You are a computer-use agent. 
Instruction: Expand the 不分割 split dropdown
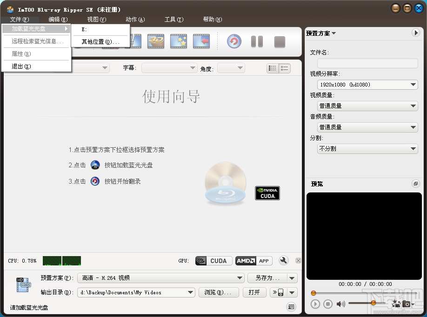[367, 148]
